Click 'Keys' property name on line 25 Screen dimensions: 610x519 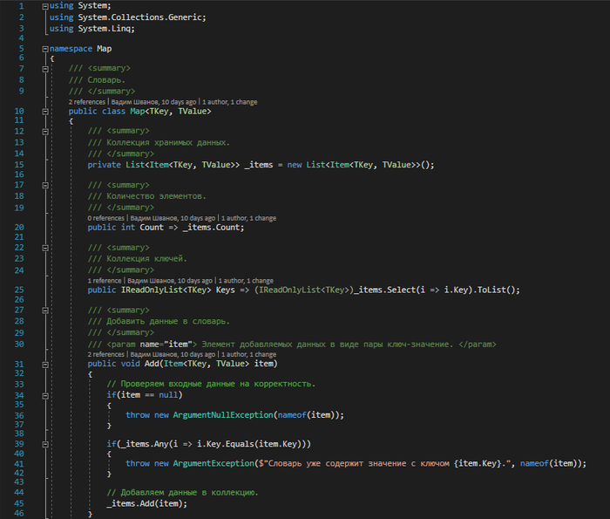(x=225, y=290)
